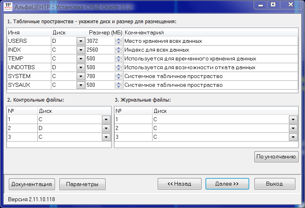Go back with << Назад button
The image size is (305, 208).
(179, 184)
